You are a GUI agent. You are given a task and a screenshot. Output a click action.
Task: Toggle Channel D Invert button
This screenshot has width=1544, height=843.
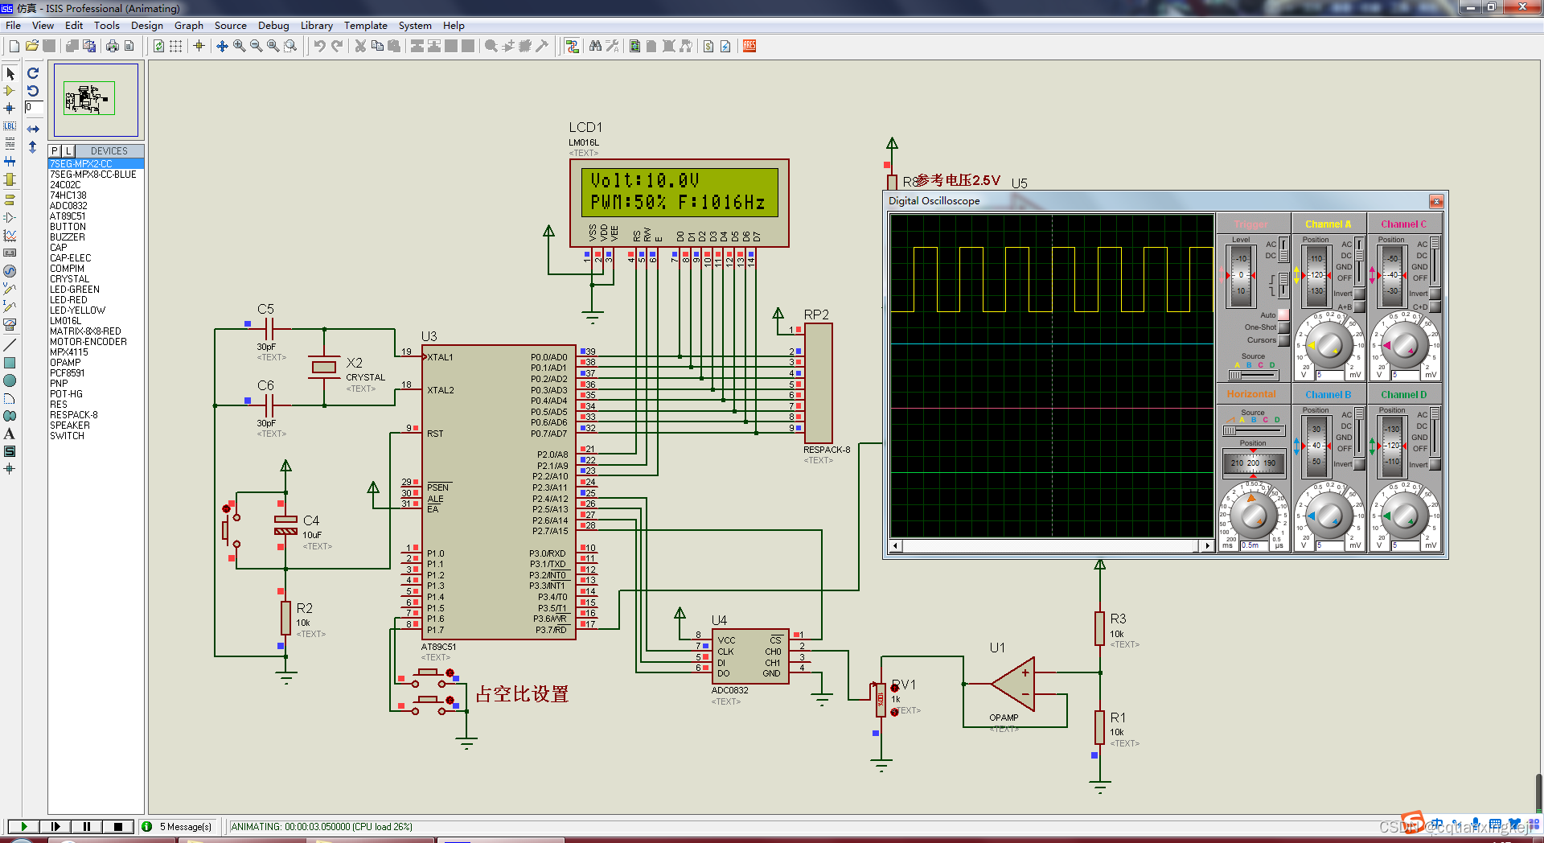(1435, 464)
